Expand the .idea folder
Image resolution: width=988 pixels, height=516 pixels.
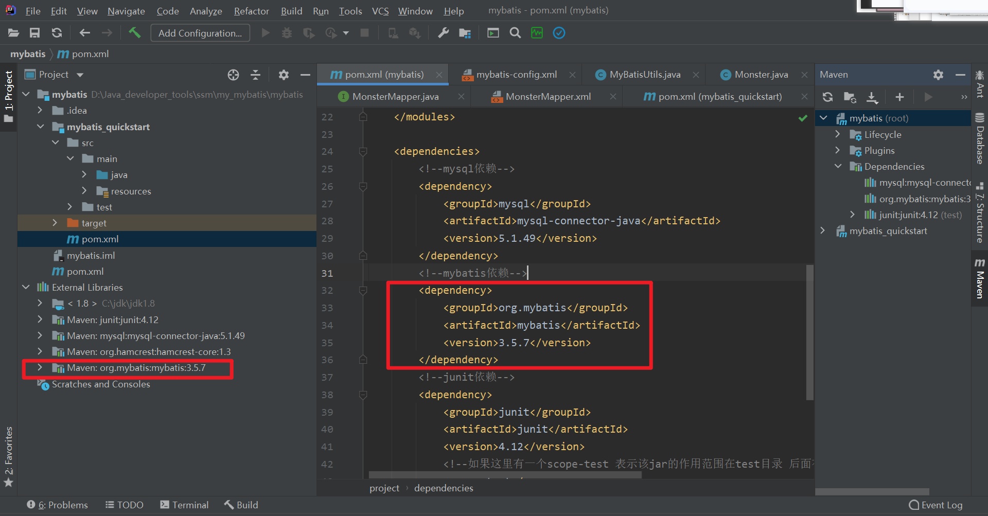tap(40, 110)
